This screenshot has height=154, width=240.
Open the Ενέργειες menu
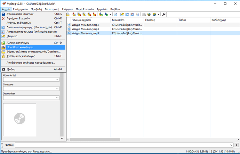[68, 9]
